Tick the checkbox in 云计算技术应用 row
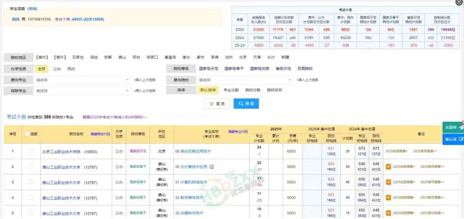This screenshot has width=464, height=219. point(31,166)
